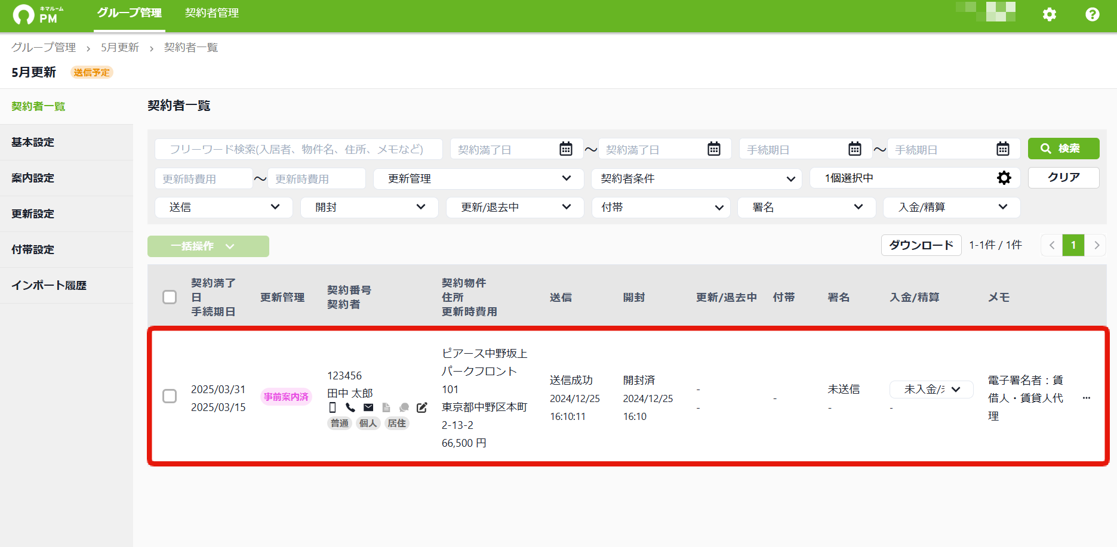
Task: Click the envelope mail icon for 田中 太郎
Action: (x=368, y=407)
